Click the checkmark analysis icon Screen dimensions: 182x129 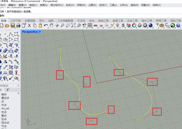click(11, 78)
